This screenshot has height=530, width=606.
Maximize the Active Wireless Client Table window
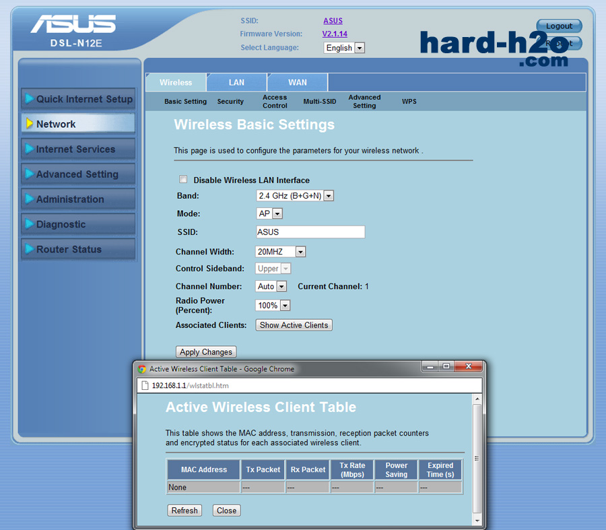(446, 366)
